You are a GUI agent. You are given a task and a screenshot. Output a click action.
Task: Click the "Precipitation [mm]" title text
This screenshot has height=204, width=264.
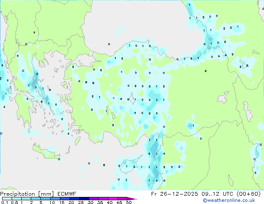point(27,194)
